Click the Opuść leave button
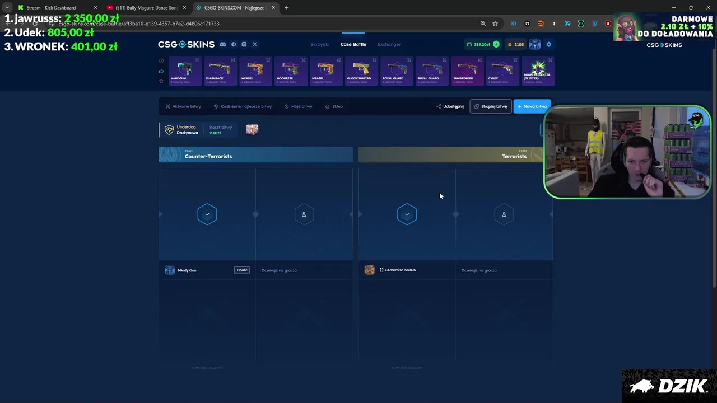The height and width of the screenshot is (403, 717). coord(242,270)
